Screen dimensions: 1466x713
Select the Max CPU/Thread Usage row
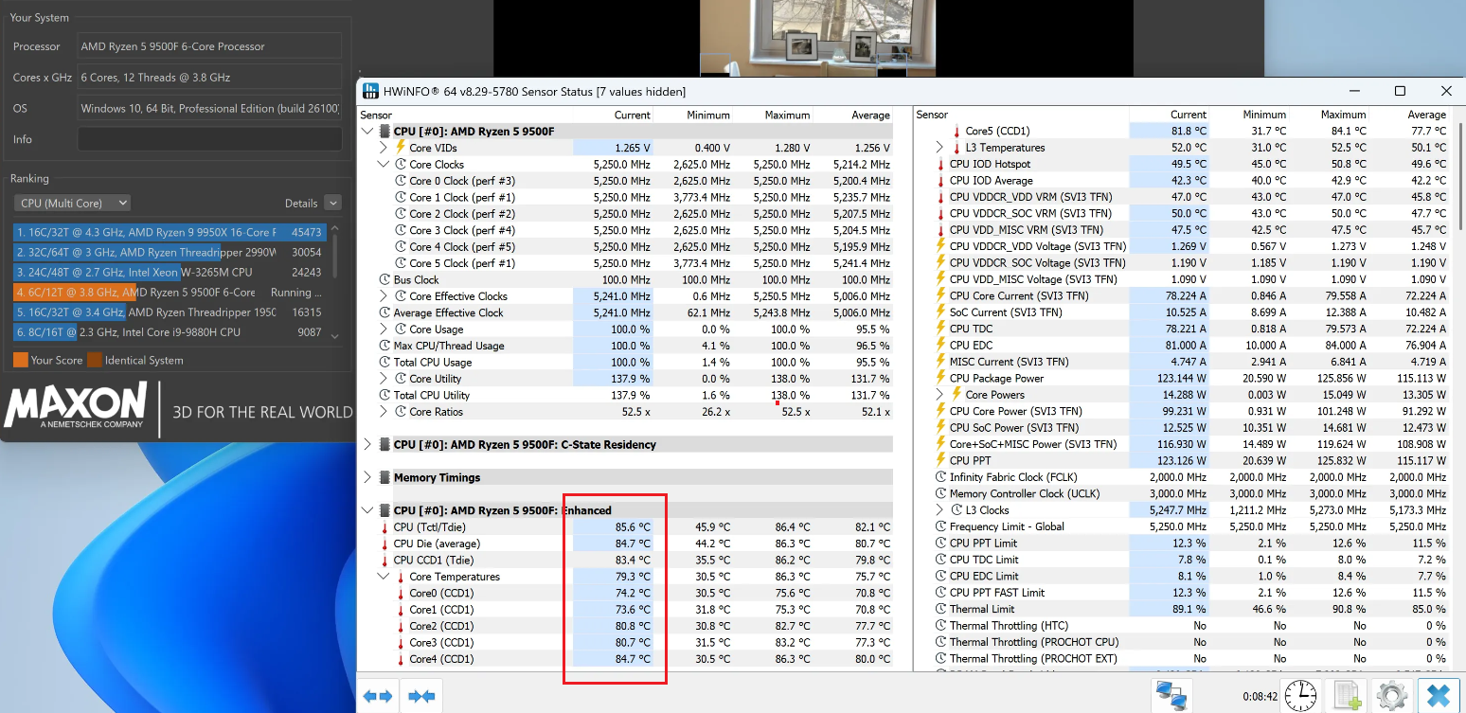626,346
